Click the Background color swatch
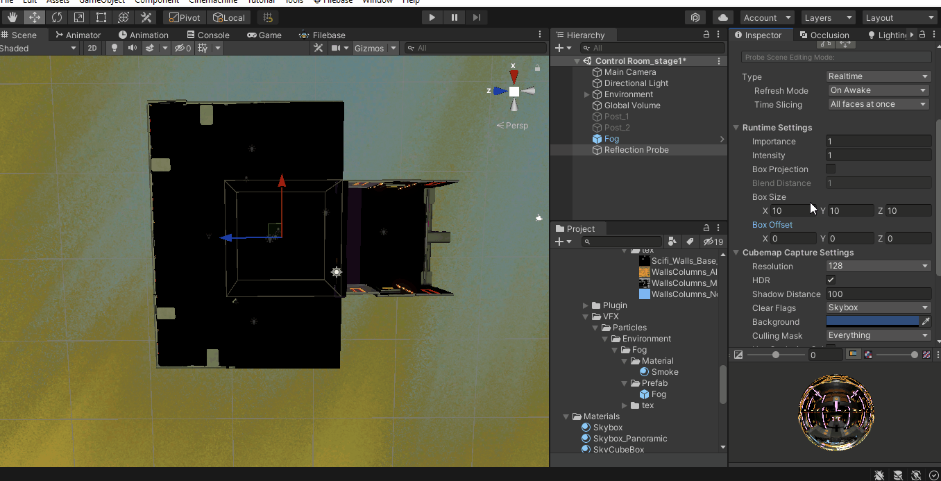 pyautogui.click(x=872, y=321)
